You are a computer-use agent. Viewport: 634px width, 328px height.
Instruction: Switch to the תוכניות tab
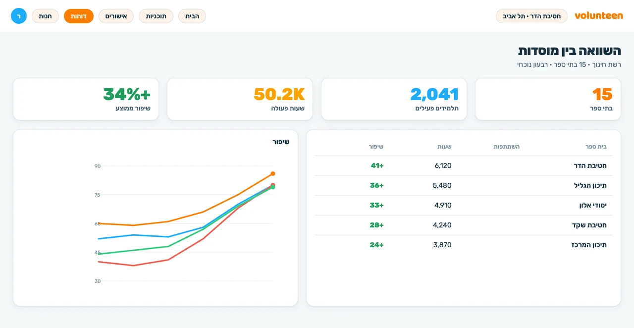tap(156, 16)
